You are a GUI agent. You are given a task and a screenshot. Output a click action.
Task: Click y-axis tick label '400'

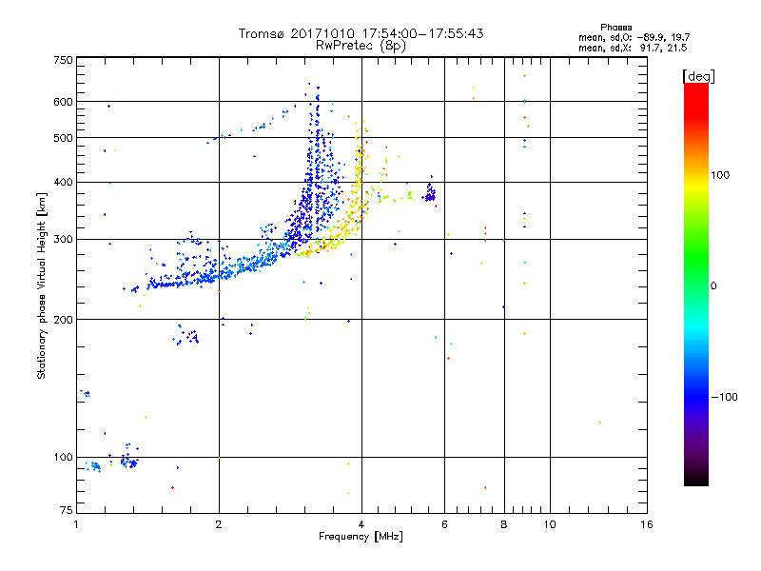click(x=64, y=182)
